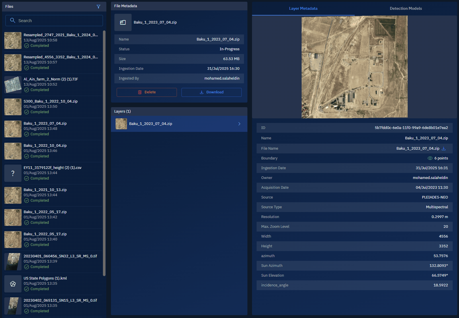Open thumbnail of 20230401_060456_SN32_L3_SR_MS_0.tif
The image size is (459, 318).
(x=13, y=262)
